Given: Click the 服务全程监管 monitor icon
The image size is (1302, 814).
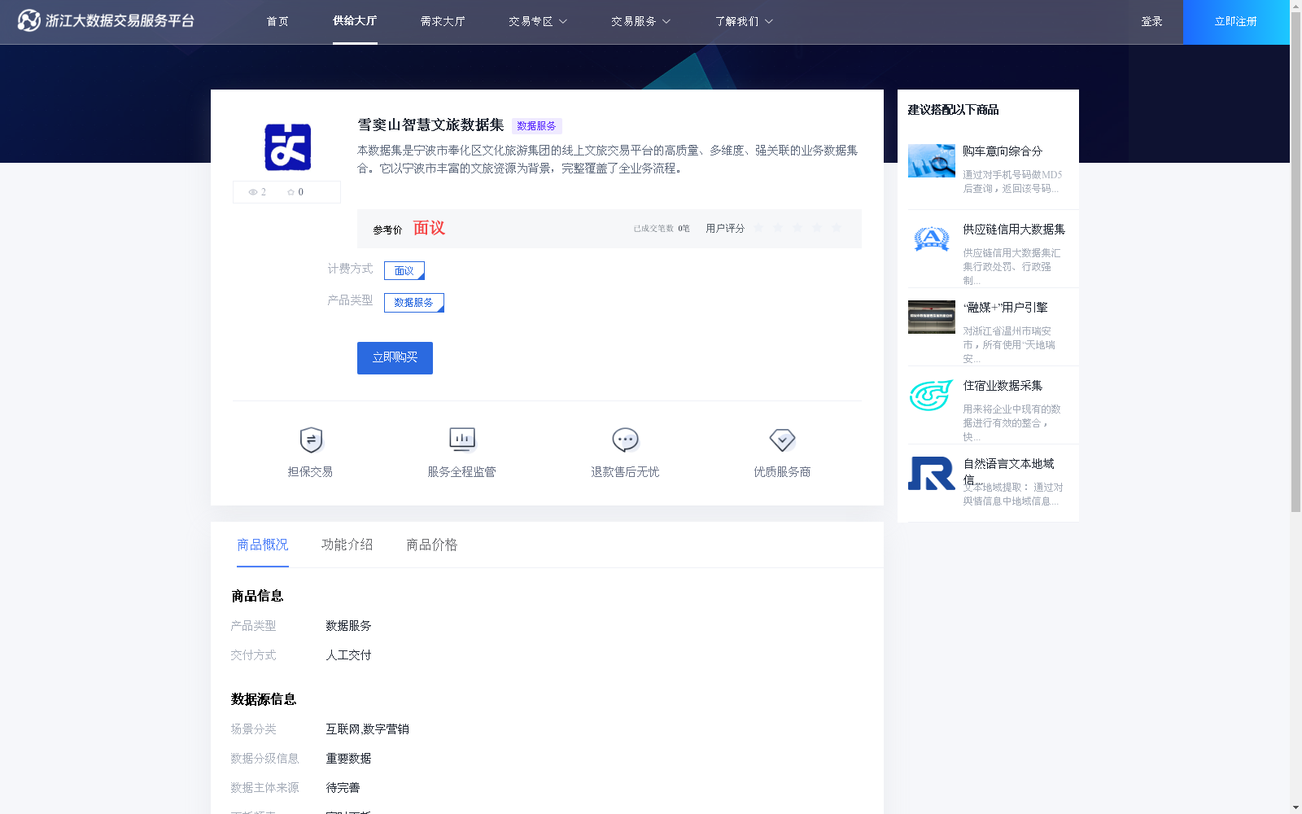Looking at the screenshot, I should pos(462,440).
